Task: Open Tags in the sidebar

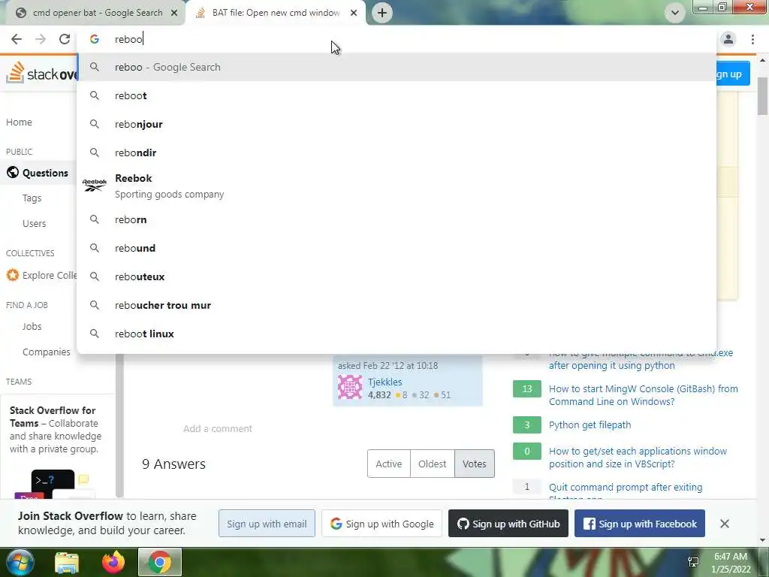Action: pyautogui.click(x=32, y=198)
